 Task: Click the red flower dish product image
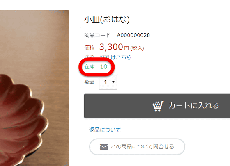(x=22, y=120)
